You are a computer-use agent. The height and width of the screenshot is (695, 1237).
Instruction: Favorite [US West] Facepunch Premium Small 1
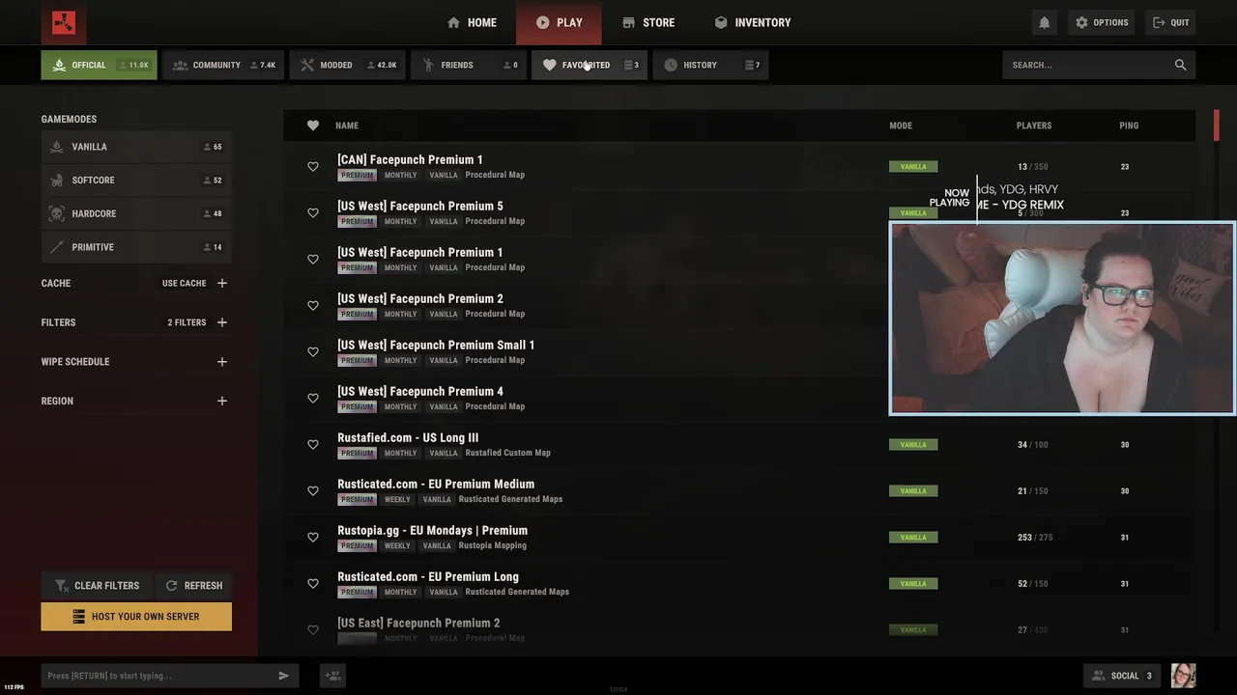coord(312,352)
